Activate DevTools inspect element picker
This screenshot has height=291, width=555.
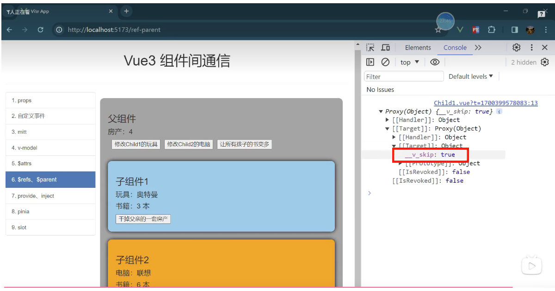[370, 48]
